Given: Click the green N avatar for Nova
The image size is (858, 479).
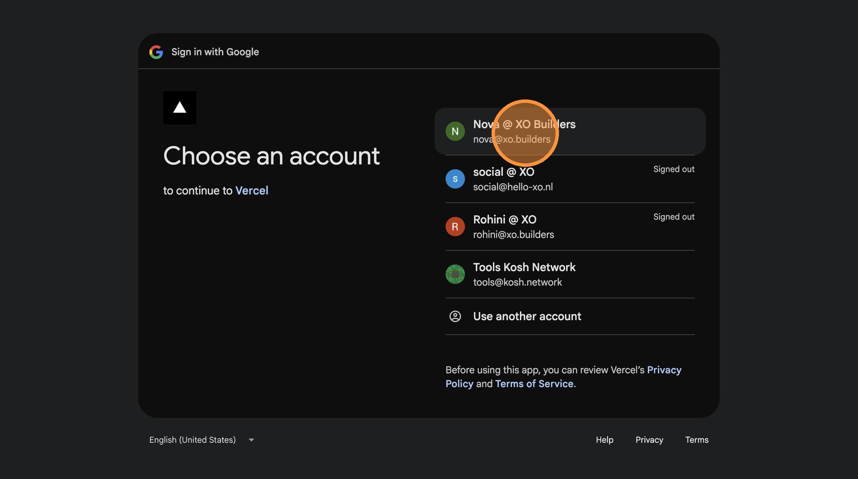Looking at the screenshot, I should tap(455, 131).
